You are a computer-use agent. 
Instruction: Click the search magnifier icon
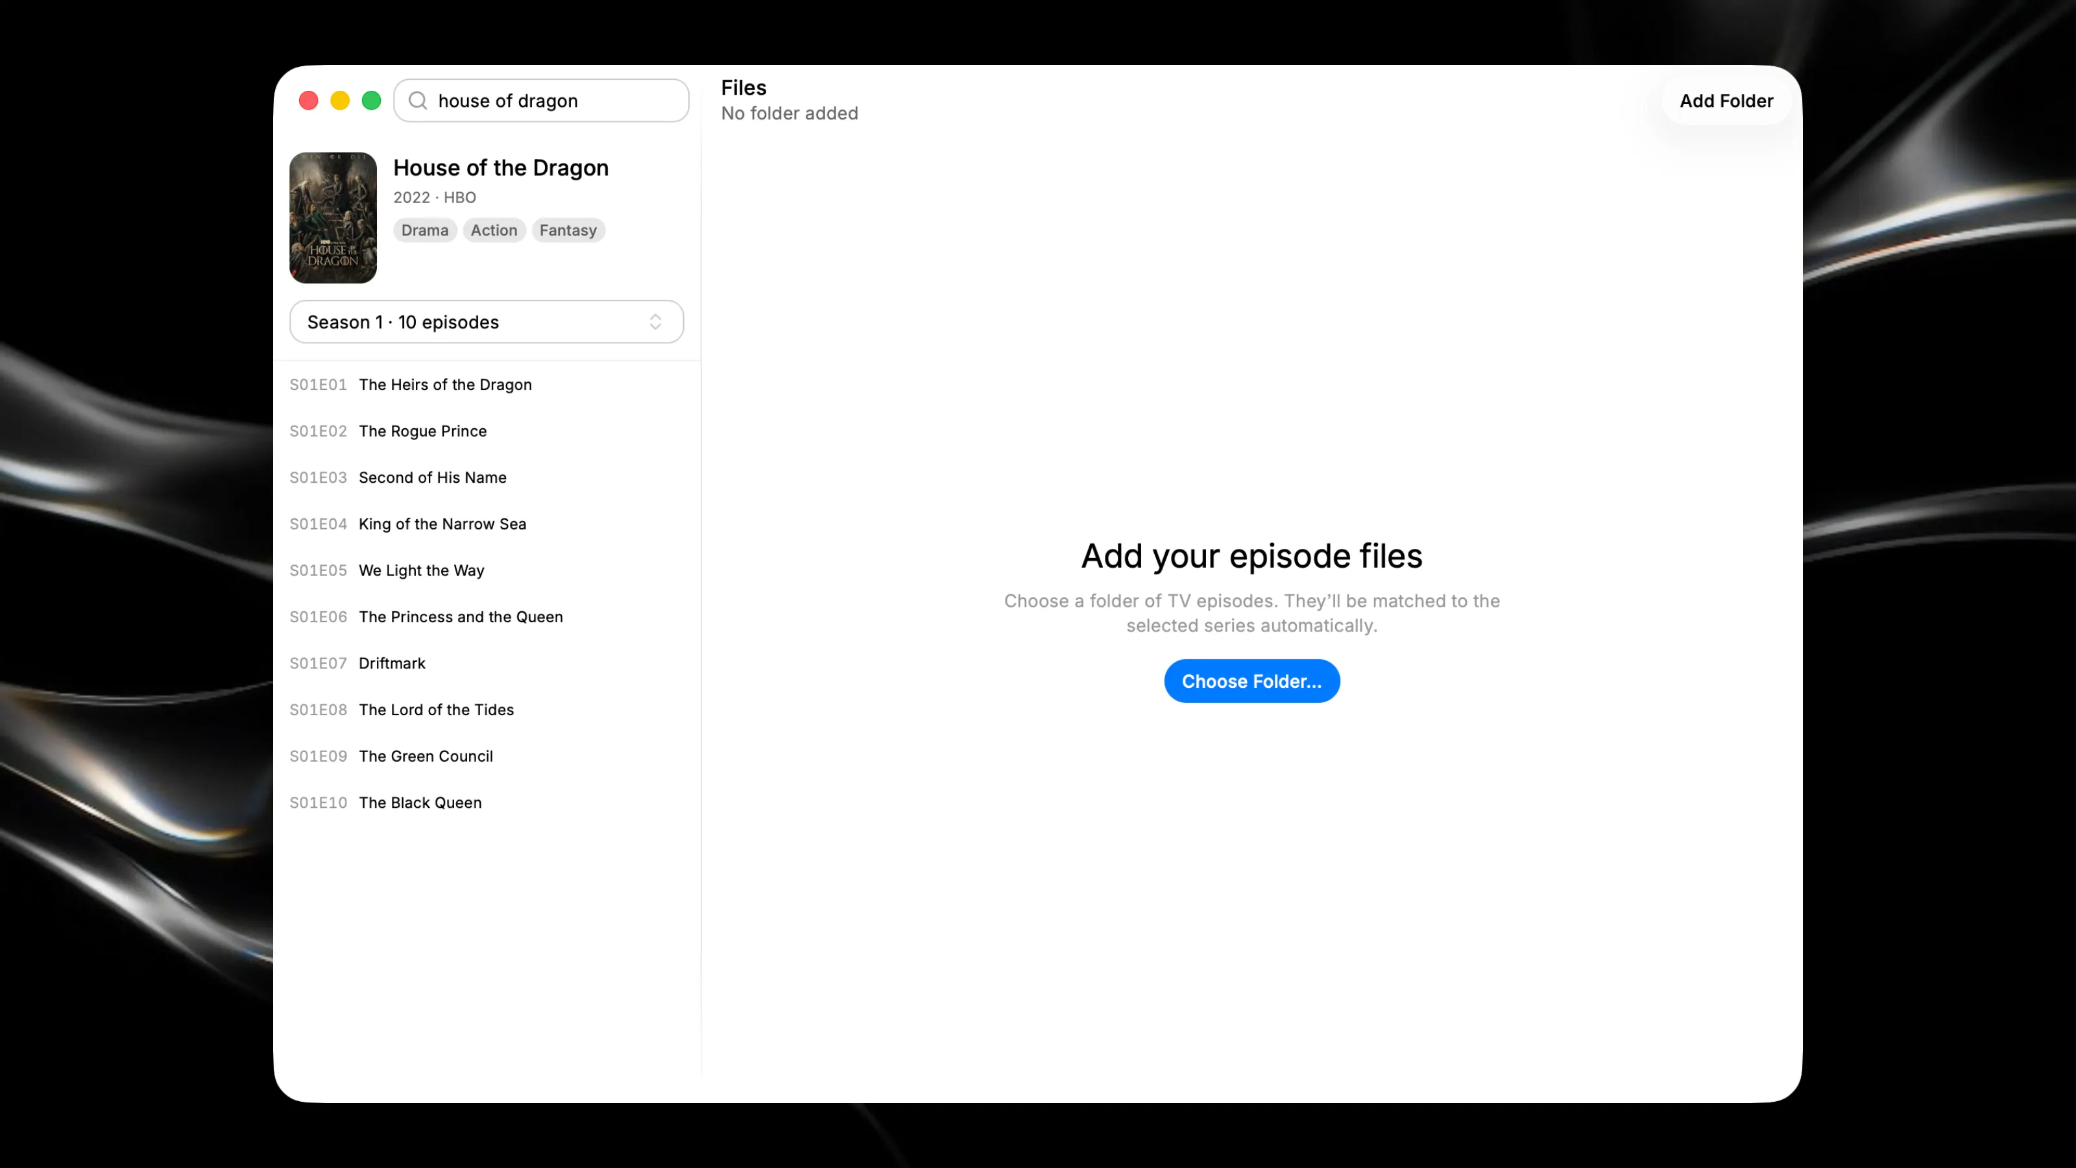pyautogui.click(x=417, y=101)
